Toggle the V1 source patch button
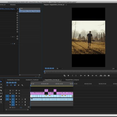 [x=7, y=96]
